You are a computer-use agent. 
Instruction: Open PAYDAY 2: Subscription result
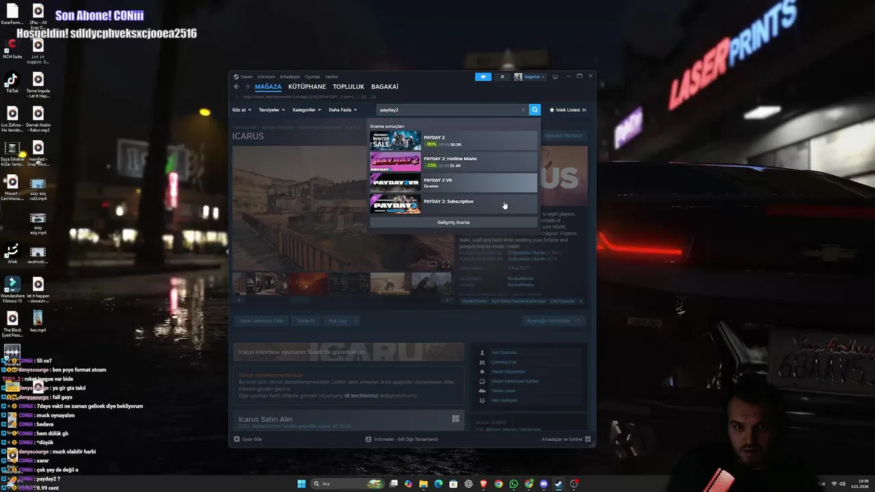453,204
